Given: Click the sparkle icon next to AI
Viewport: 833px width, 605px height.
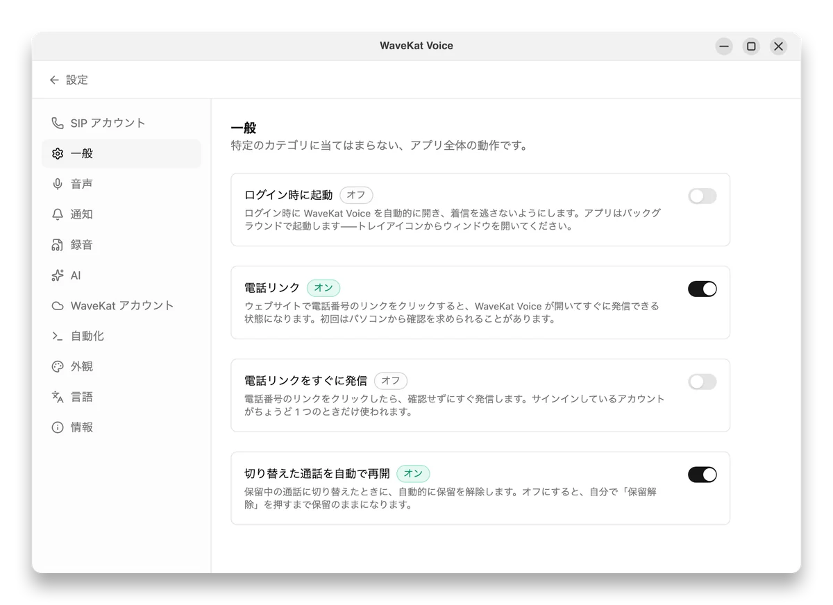Looking at the screenshot, I should coord(58,275).
